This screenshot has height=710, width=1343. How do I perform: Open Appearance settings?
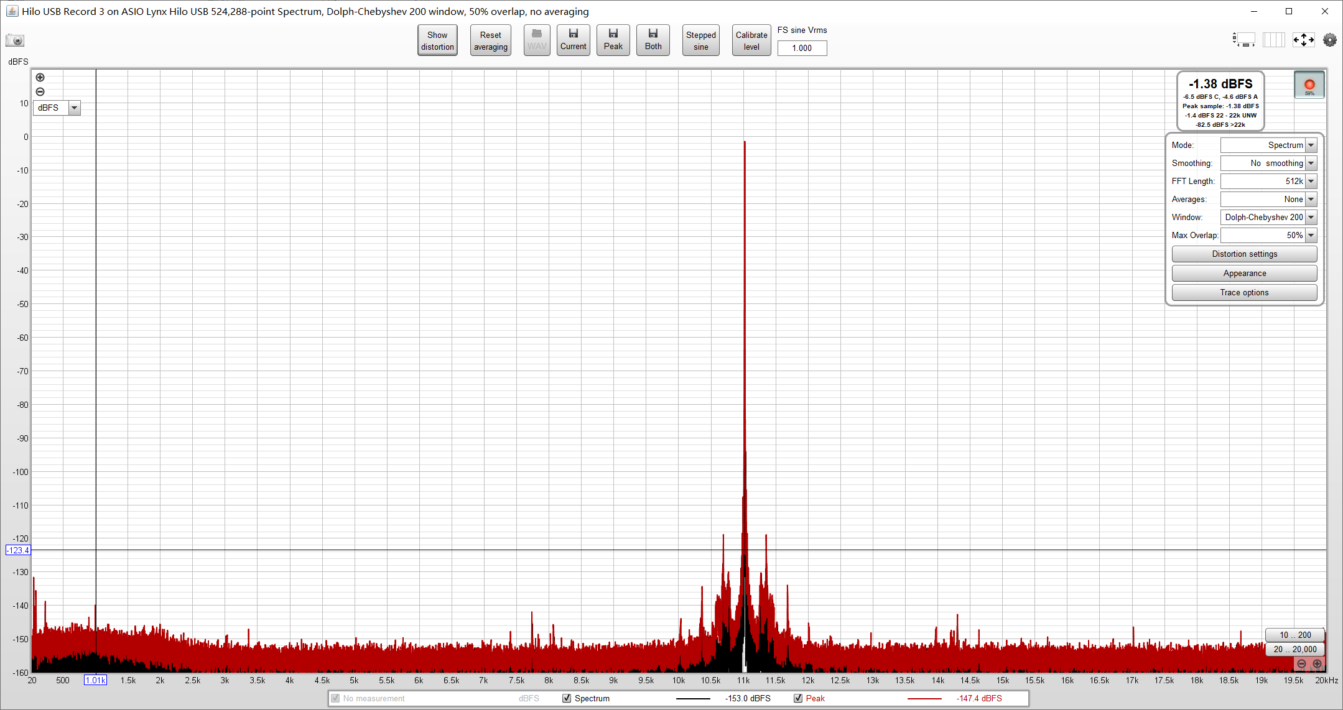tap(1244, 274)
